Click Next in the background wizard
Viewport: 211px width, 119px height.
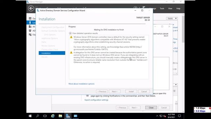pos(135,108)
